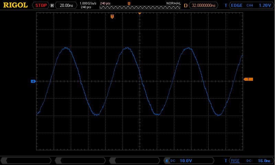This screenshot has height=165, width=275.
Task: Click the orange D delay icon
Action: [186, 5]
